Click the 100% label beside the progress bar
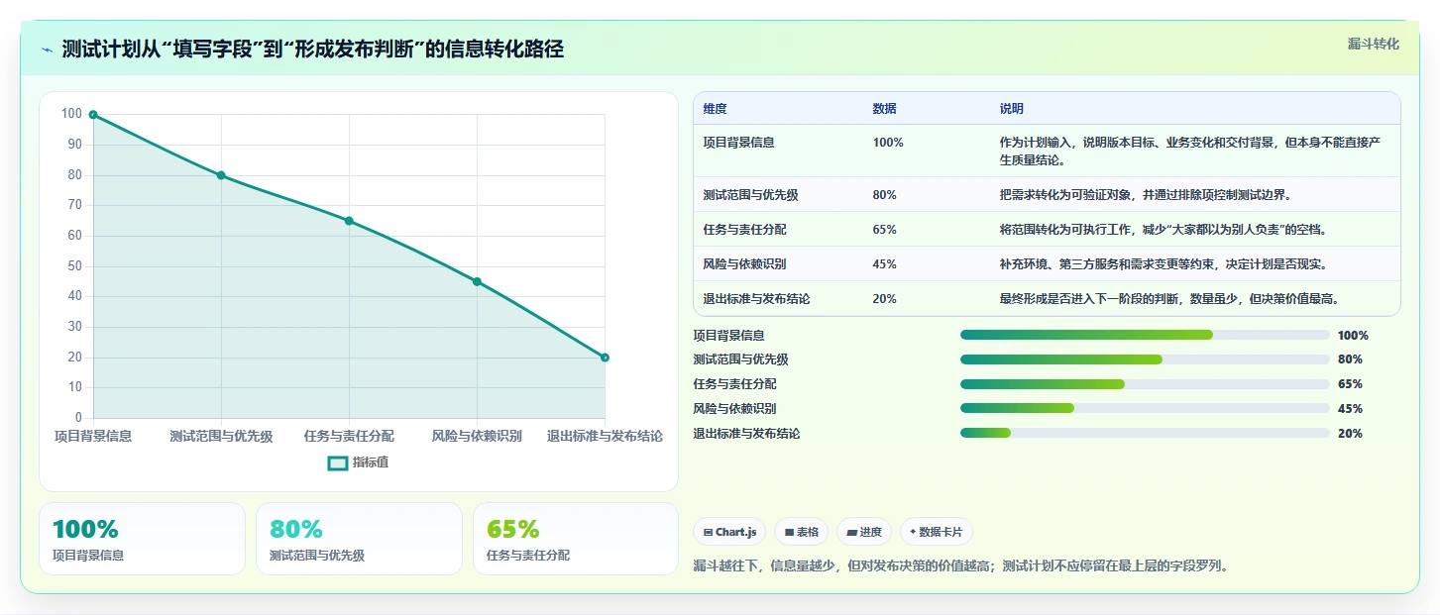The width and height of the screenshot is (1440, 615). [x=1353, y=336]
